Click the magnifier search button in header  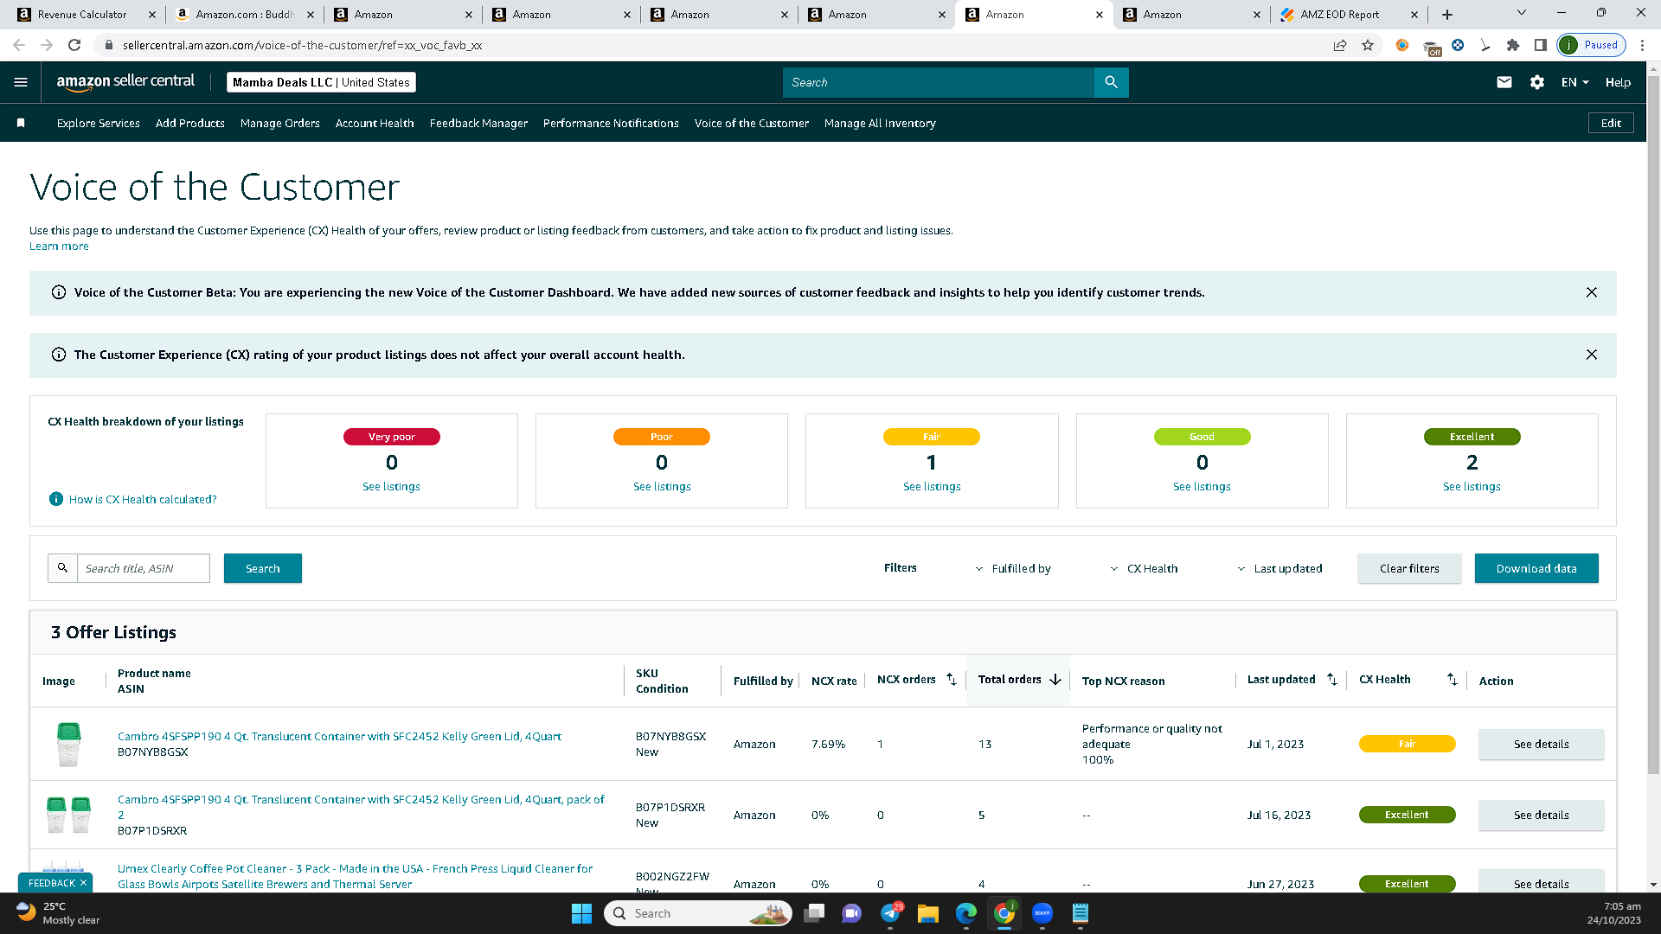pyautogui.click(x=1112, y=82)
